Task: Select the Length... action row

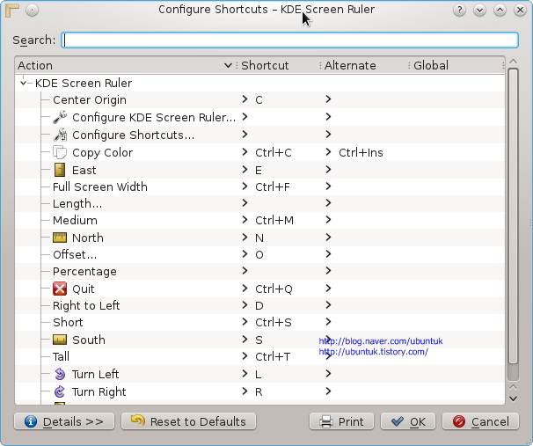Action: (x=260, y=203)
